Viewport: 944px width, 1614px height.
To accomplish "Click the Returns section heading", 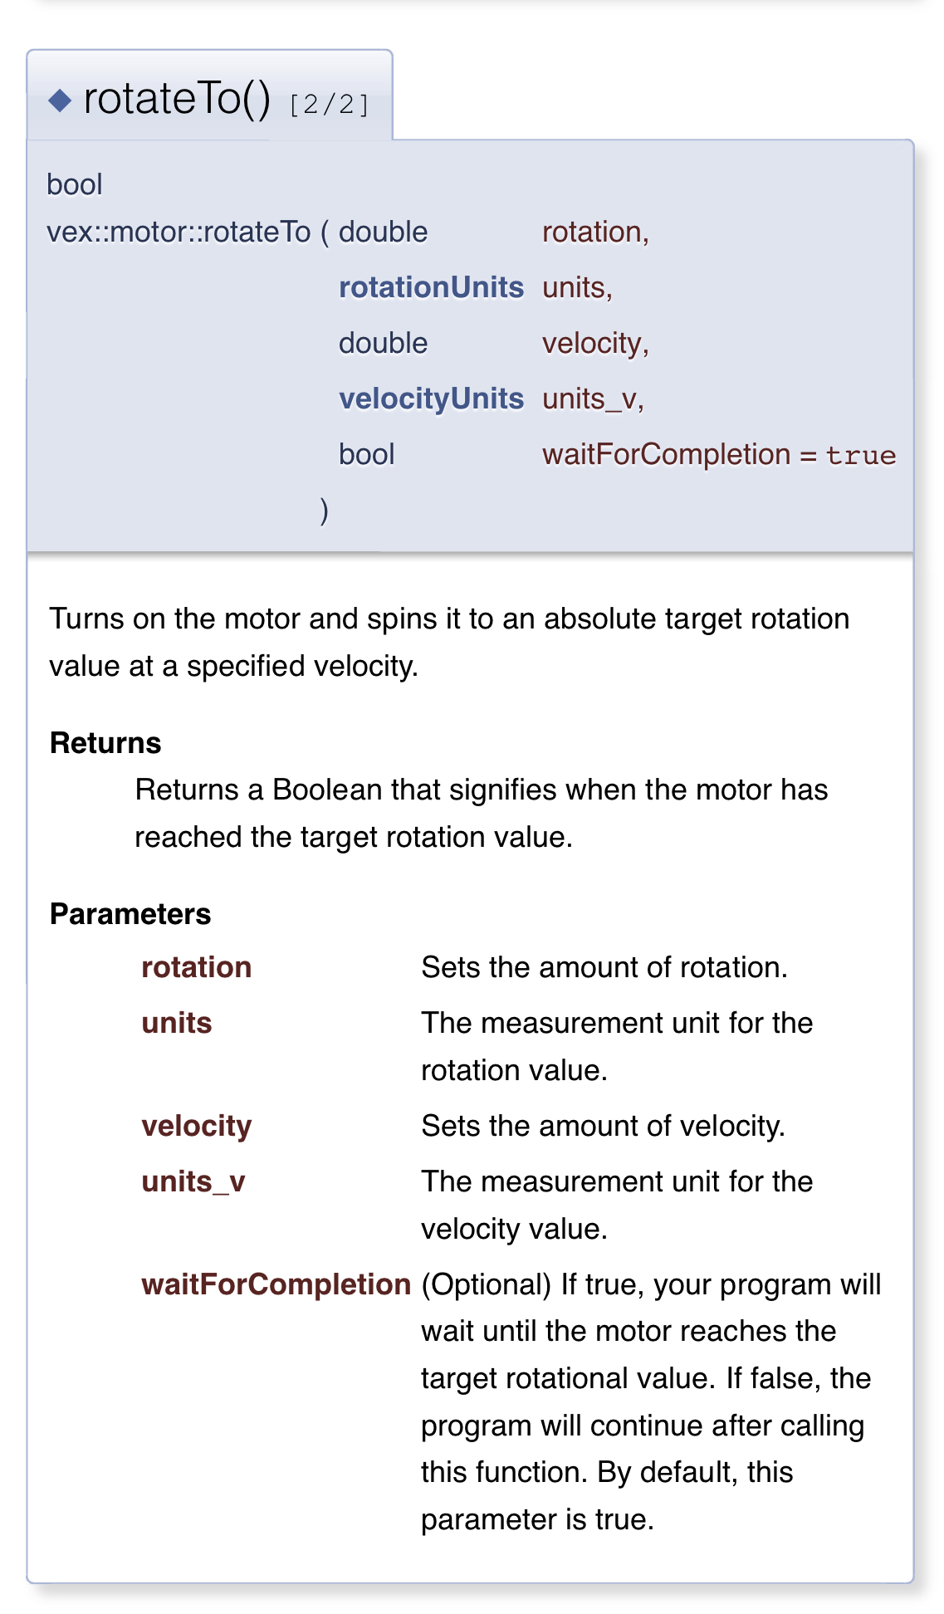I will click(x=105, y=742).
